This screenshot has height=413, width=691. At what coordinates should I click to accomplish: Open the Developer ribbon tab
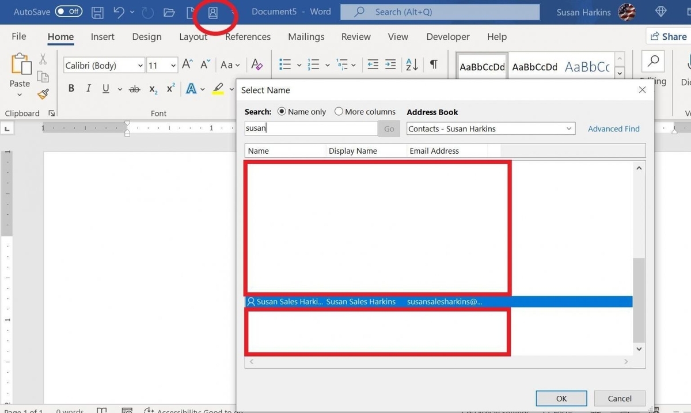coord(447,36)
